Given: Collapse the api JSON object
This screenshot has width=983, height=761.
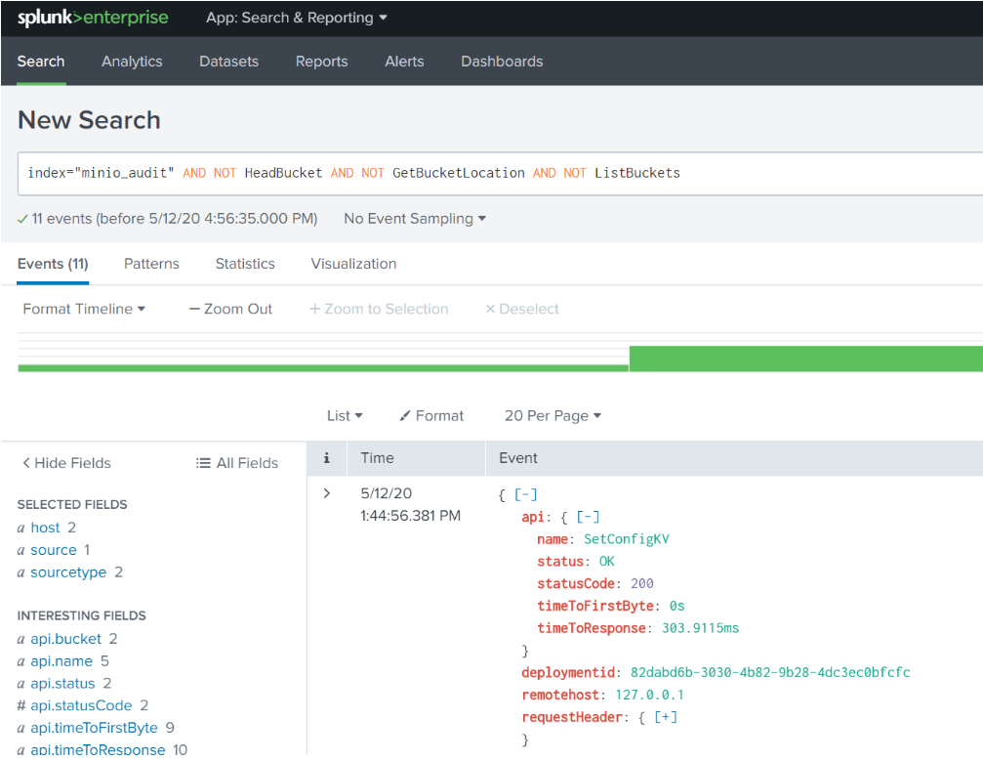Looking at the screenshot, I should pyautogui.click(x=588, y=517).
